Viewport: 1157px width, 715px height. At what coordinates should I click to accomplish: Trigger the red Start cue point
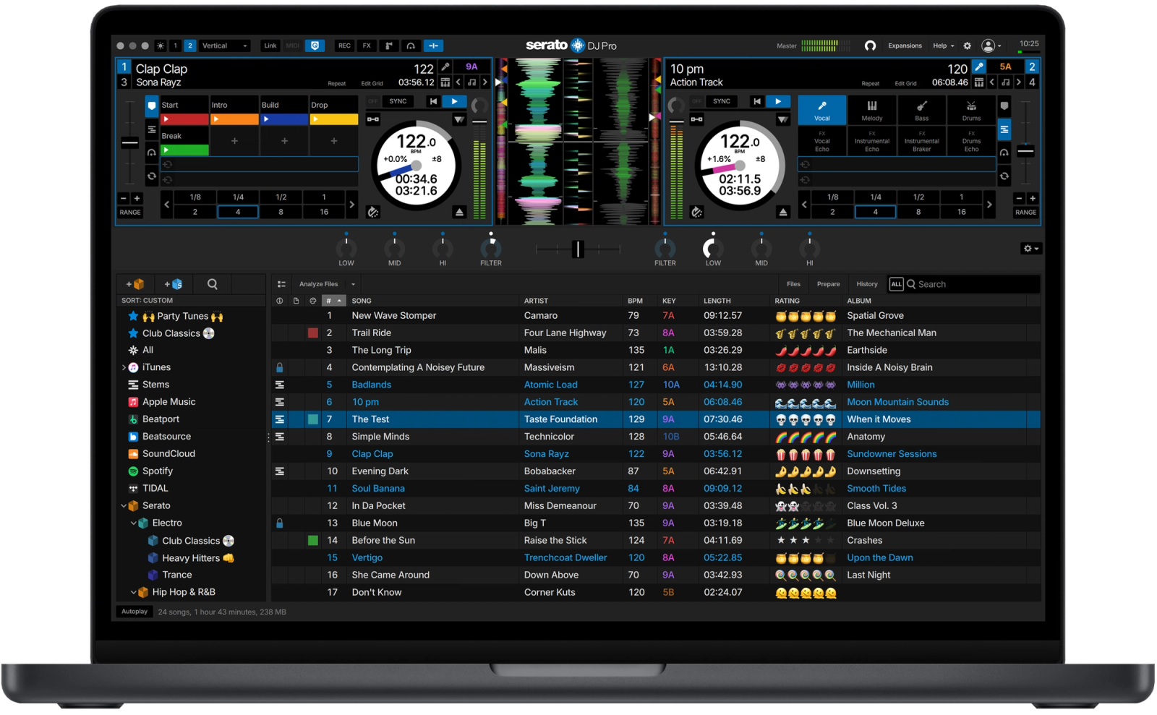click(x=184, y=119)
